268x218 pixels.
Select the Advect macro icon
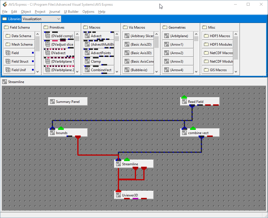[x=87, y=36]
